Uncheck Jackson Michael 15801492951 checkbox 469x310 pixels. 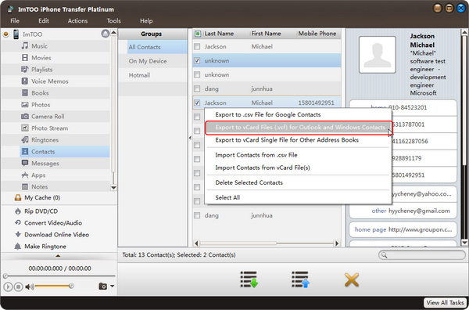point(197,103)
